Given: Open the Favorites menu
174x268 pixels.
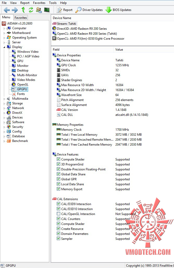Looking at the screenshot, I should click(39, 3).
